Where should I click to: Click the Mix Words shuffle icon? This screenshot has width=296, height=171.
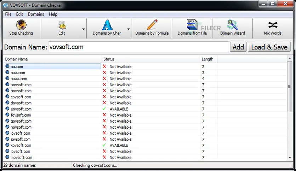tap(273, 25)
